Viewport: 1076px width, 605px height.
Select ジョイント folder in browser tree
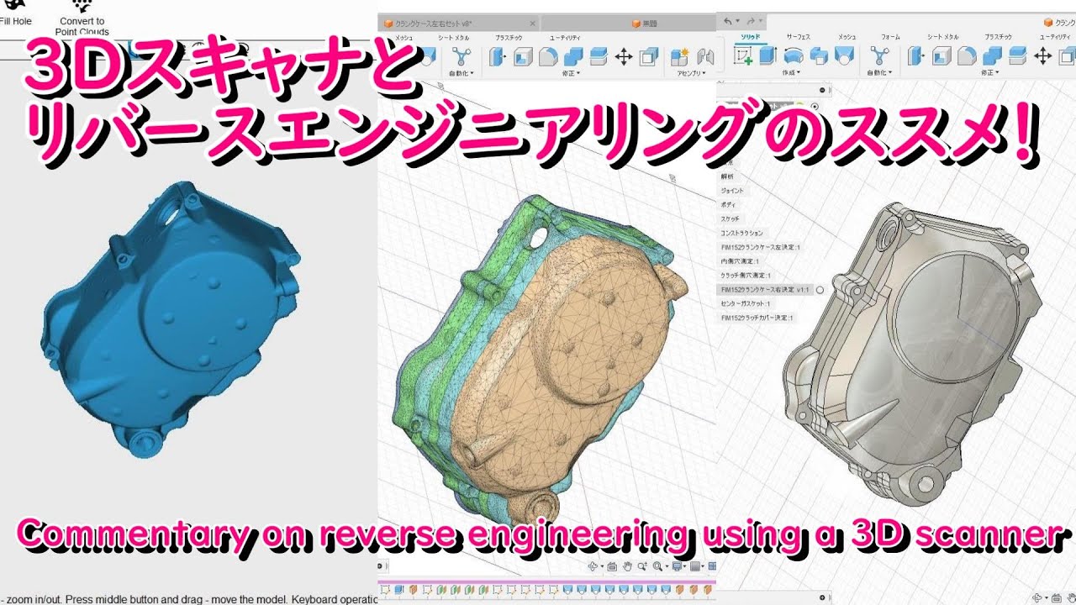click(732, 191)
